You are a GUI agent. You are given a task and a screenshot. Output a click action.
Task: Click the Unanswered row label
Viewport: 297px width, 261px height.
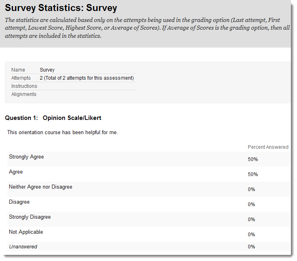(23, 247)
